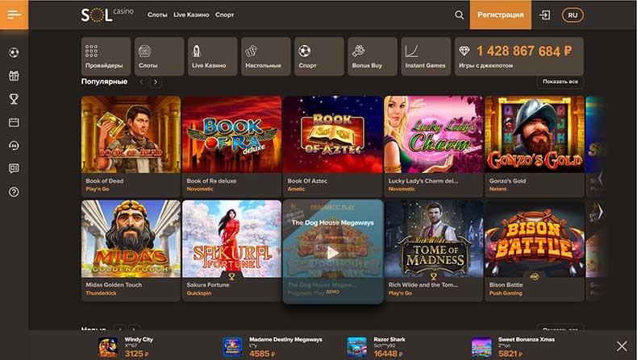Screen dimensions: 637x360
Task: Open Спорт in the top menu
Action: coord(224,15)
